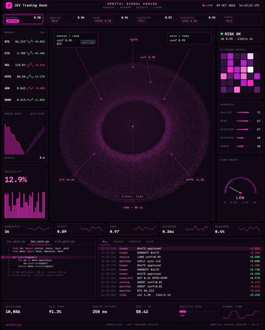This screenshot has height=330, width=265.
Task: Select the ETH market row
Action: coord(24,53)
